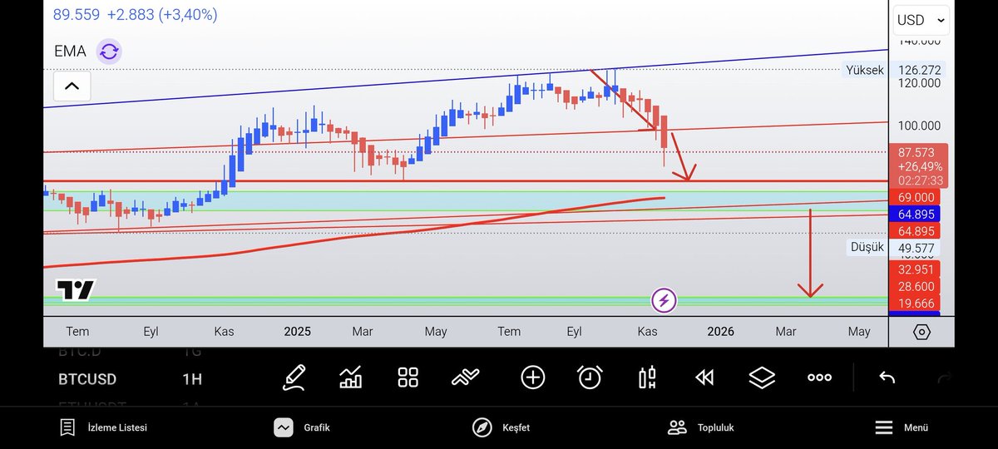This screenshot has width=998, height=449.
Task: Tap the 69.000 red price label
Action: click(916, 198)
